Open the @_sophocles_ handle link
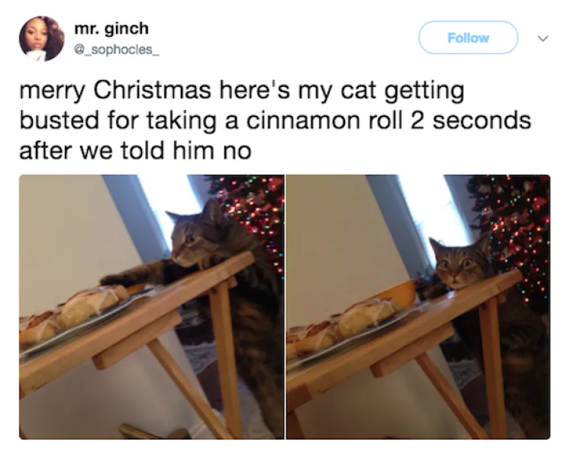 (117, 49)
